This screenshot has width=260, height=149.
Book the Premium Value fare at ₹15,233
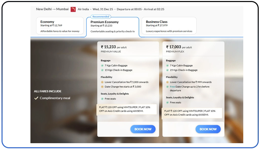pos(143,129)
